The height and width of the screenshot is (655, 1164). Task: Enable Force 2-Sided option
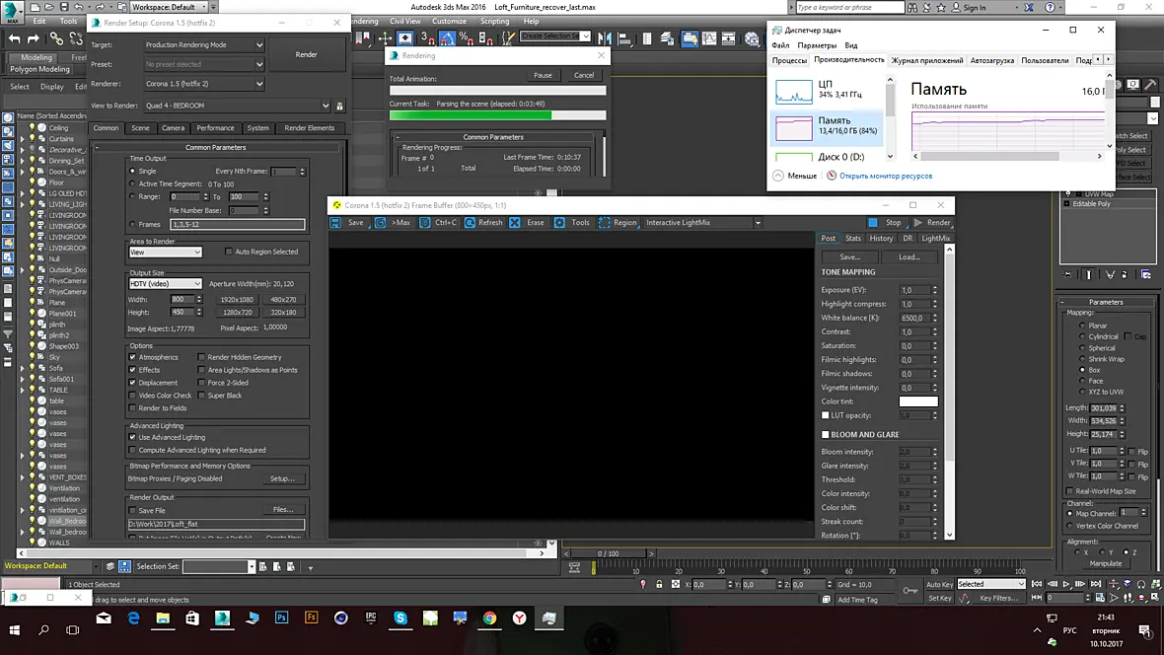(x=201, y=383)
